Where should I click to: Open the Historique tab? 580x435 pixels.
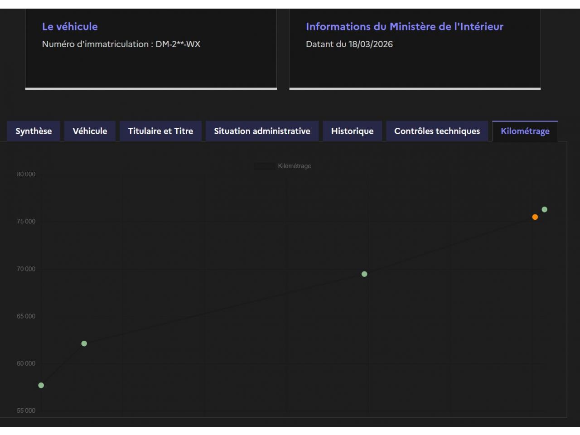352,131
